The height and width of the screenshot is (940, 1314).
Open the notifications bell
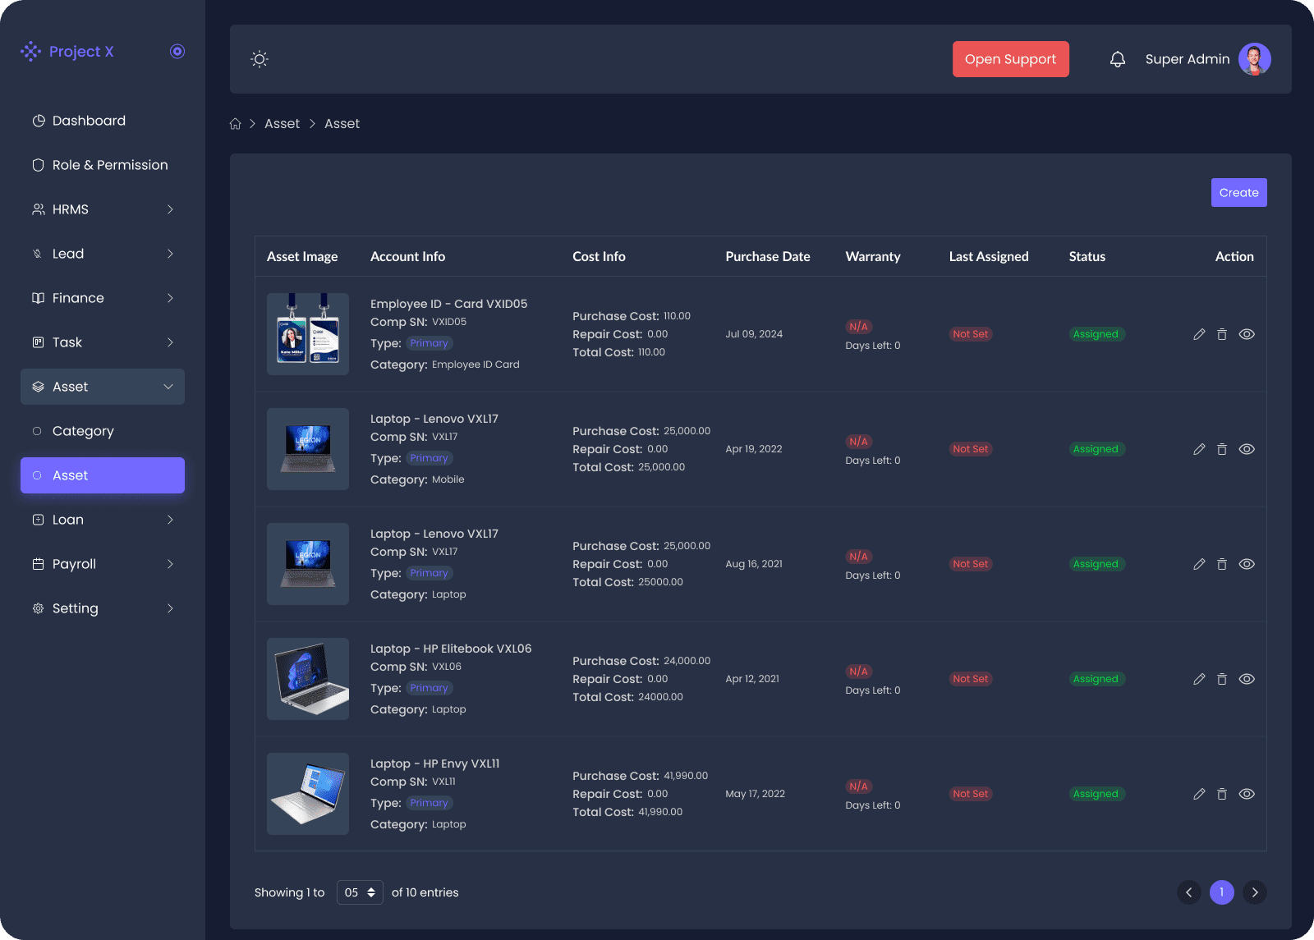tap(1117, 59)
